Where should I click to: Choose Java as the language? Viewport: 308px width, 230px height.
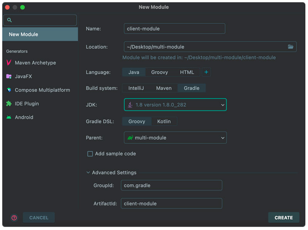point(134,72)
